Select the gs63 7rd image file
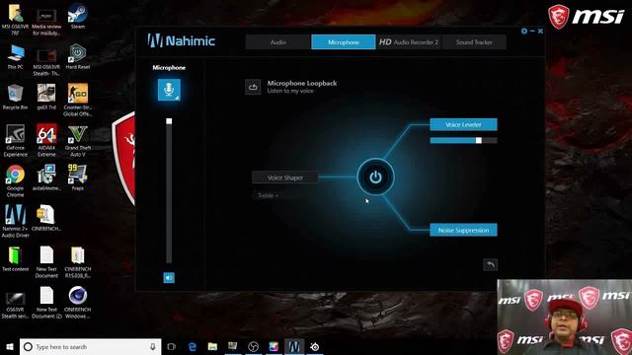632x355 pixels. pyautogui.click(x=46, y=97)
